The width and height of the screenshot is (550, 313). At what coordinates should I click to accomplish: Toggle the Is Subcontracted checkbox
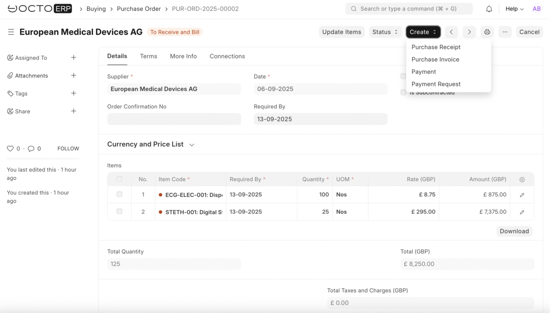coord(403,92)
